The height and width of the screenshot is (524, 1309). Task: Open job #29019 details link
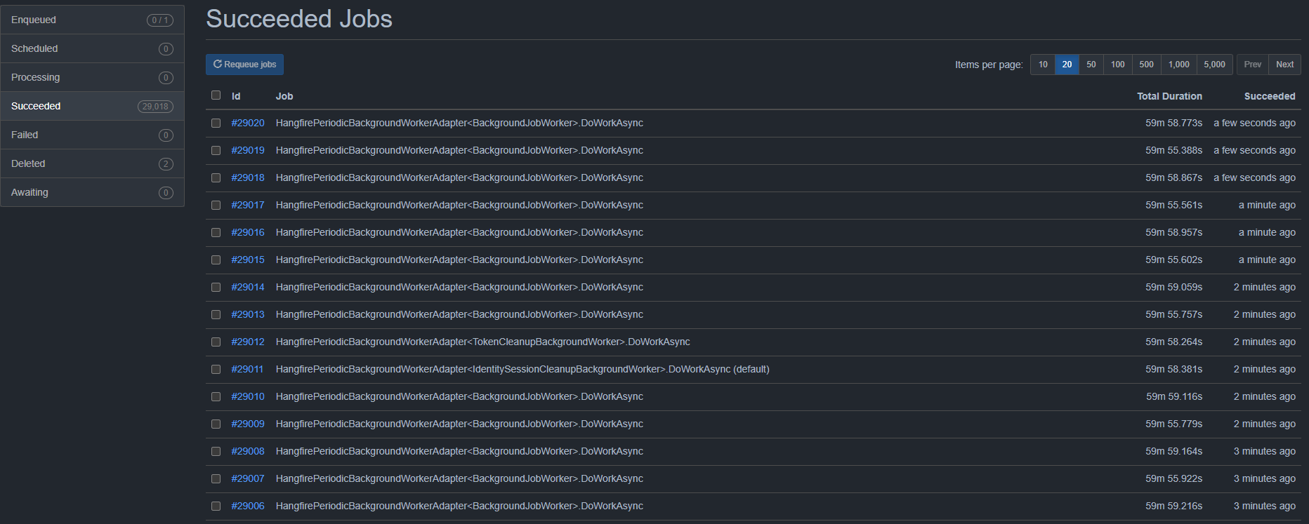[x=248, y=151]
